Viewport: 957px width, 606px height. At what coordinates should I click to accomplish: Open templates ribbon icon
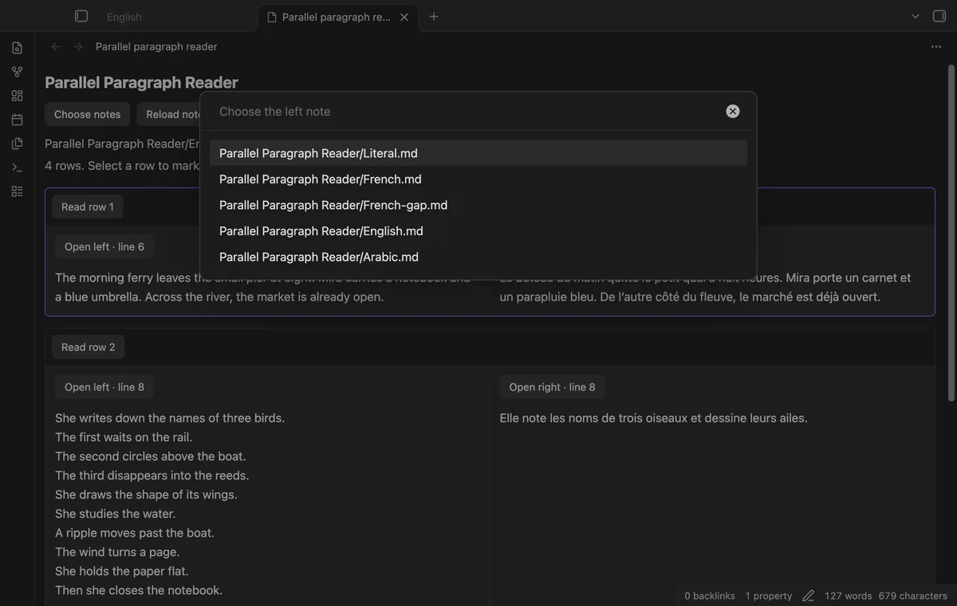click(17, 144)
